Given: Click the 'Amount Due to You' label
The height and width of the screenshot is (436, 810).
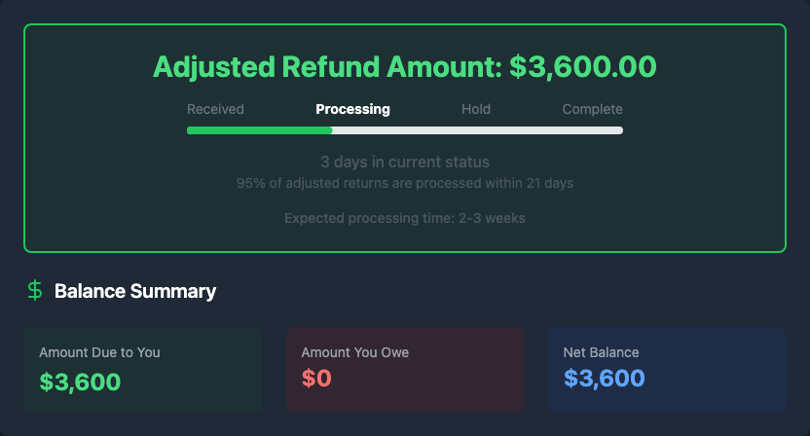Looking at the screenshot, I should [x=99, y=352].
